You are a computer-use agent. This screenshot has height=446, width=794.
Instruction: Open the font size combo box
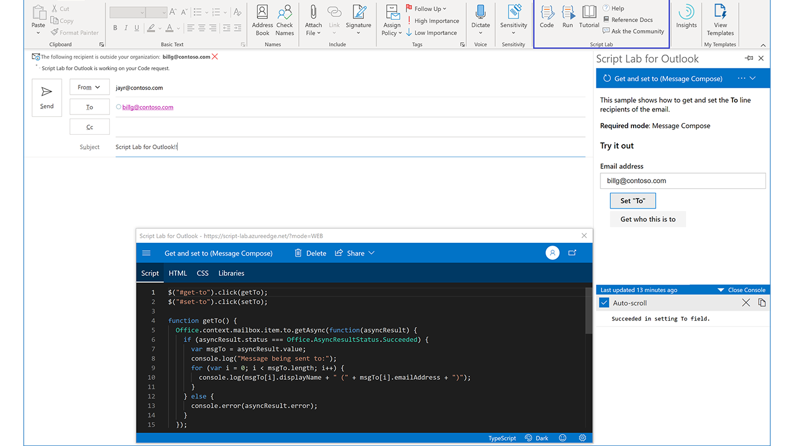[156, 12]
